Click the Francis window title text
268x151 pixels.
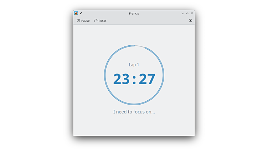[x=134, y=13]
